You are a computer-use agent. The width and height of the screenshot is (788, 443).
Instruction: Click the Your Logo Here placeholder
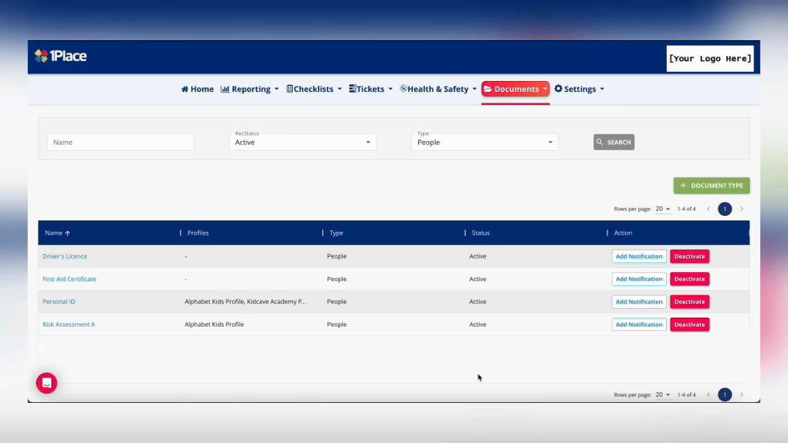point(710,59)
